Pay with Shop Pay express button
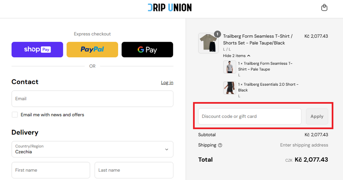 point(37,50)
